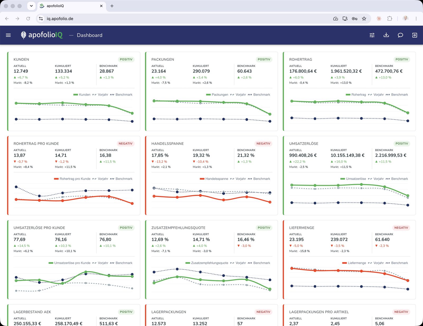423x326 pixels.
Task: Toggle Zusatzempfehlungsquote legend entry
Action: (207, 263)
